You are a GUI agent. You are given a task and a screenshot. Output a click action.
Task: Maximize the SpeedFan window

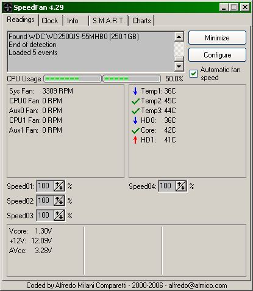(x=234, y=7)
